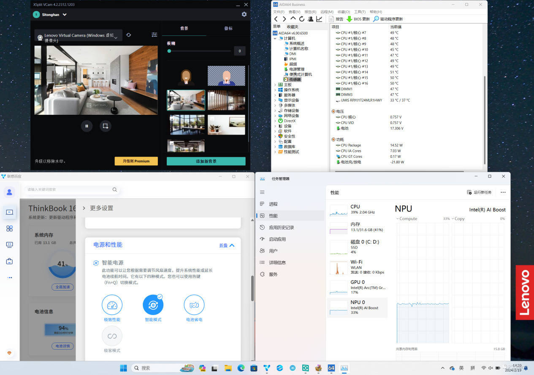The image size is (534, 375).
Task: Click the camera refresh icon
Action: click(129, 35)
